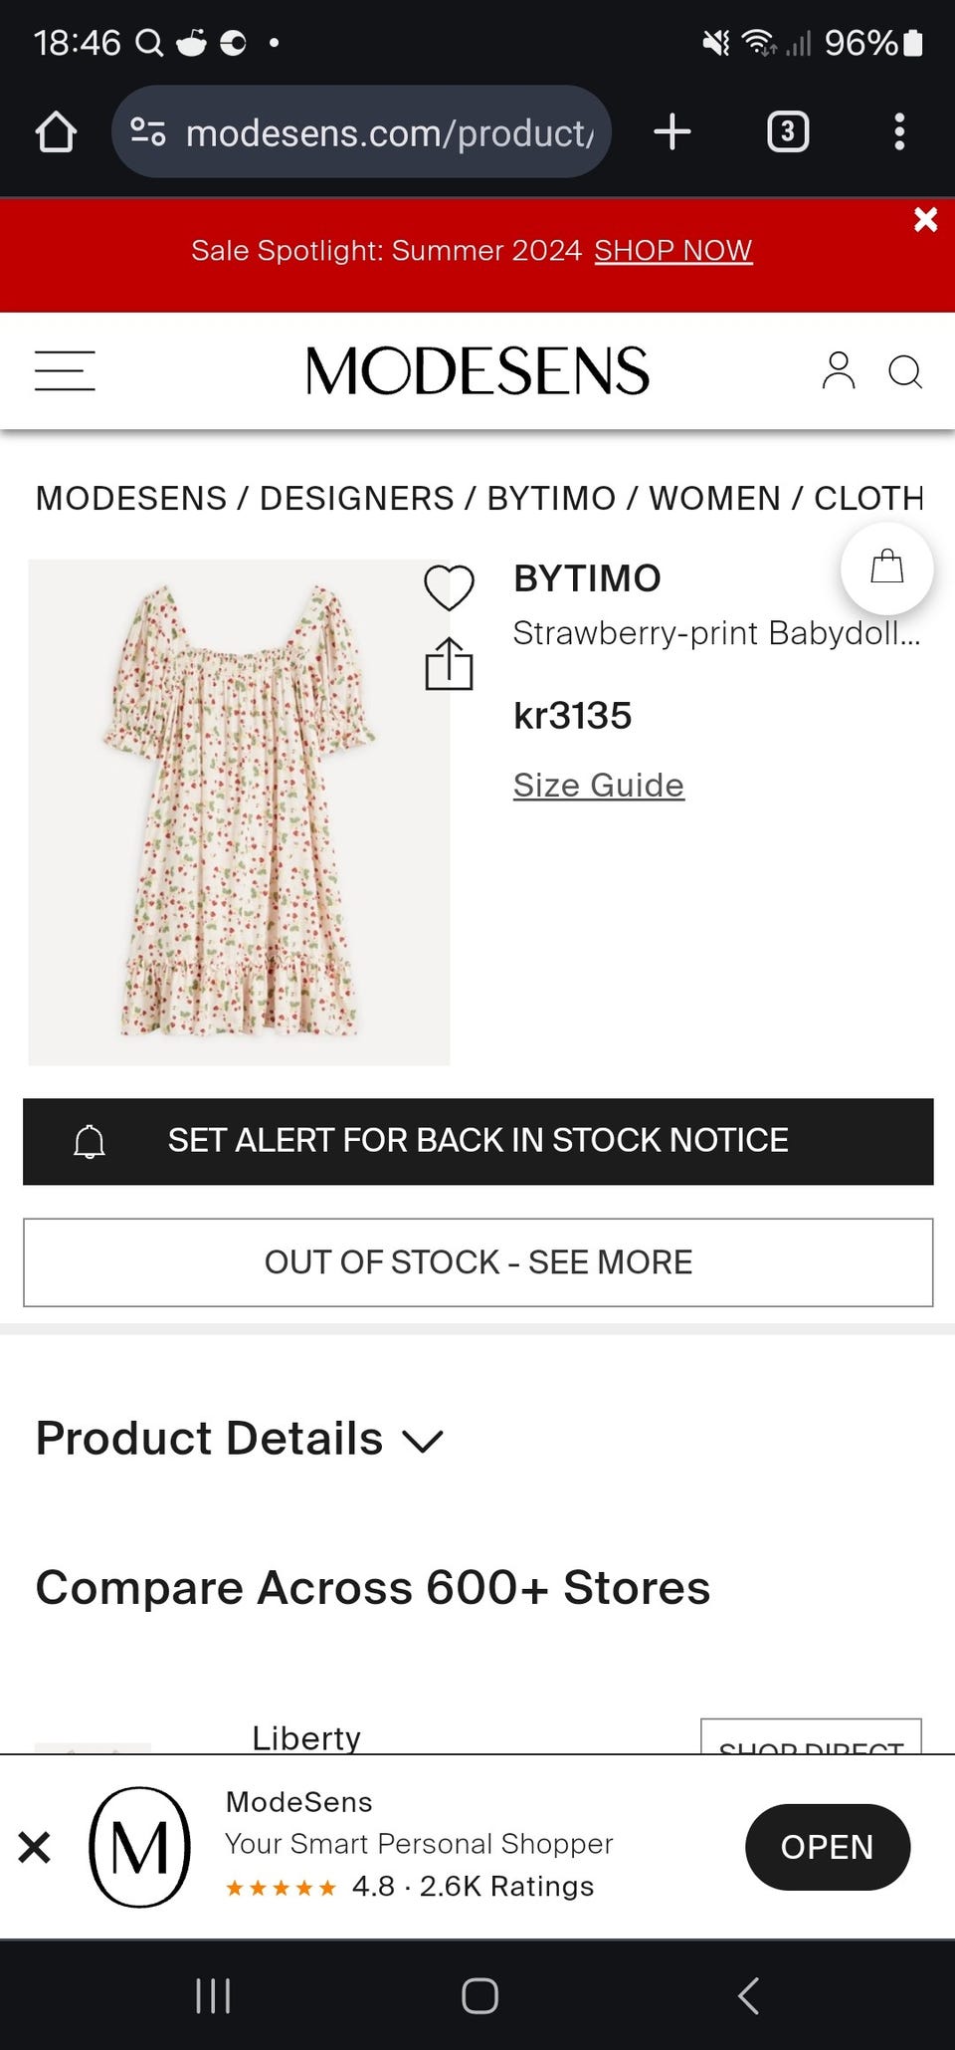Screen dimensions: 955x2050
Task: Add dress to wishlist with heart icon
Action: (449, 586)
